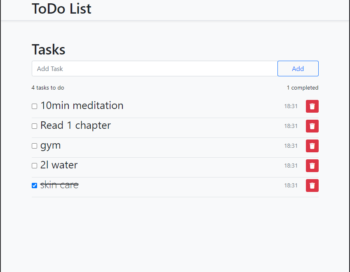The height and width of the screenshot is (272, 350).
Task: Delete the 10min meditation task
Action: (x=312, y=106)
